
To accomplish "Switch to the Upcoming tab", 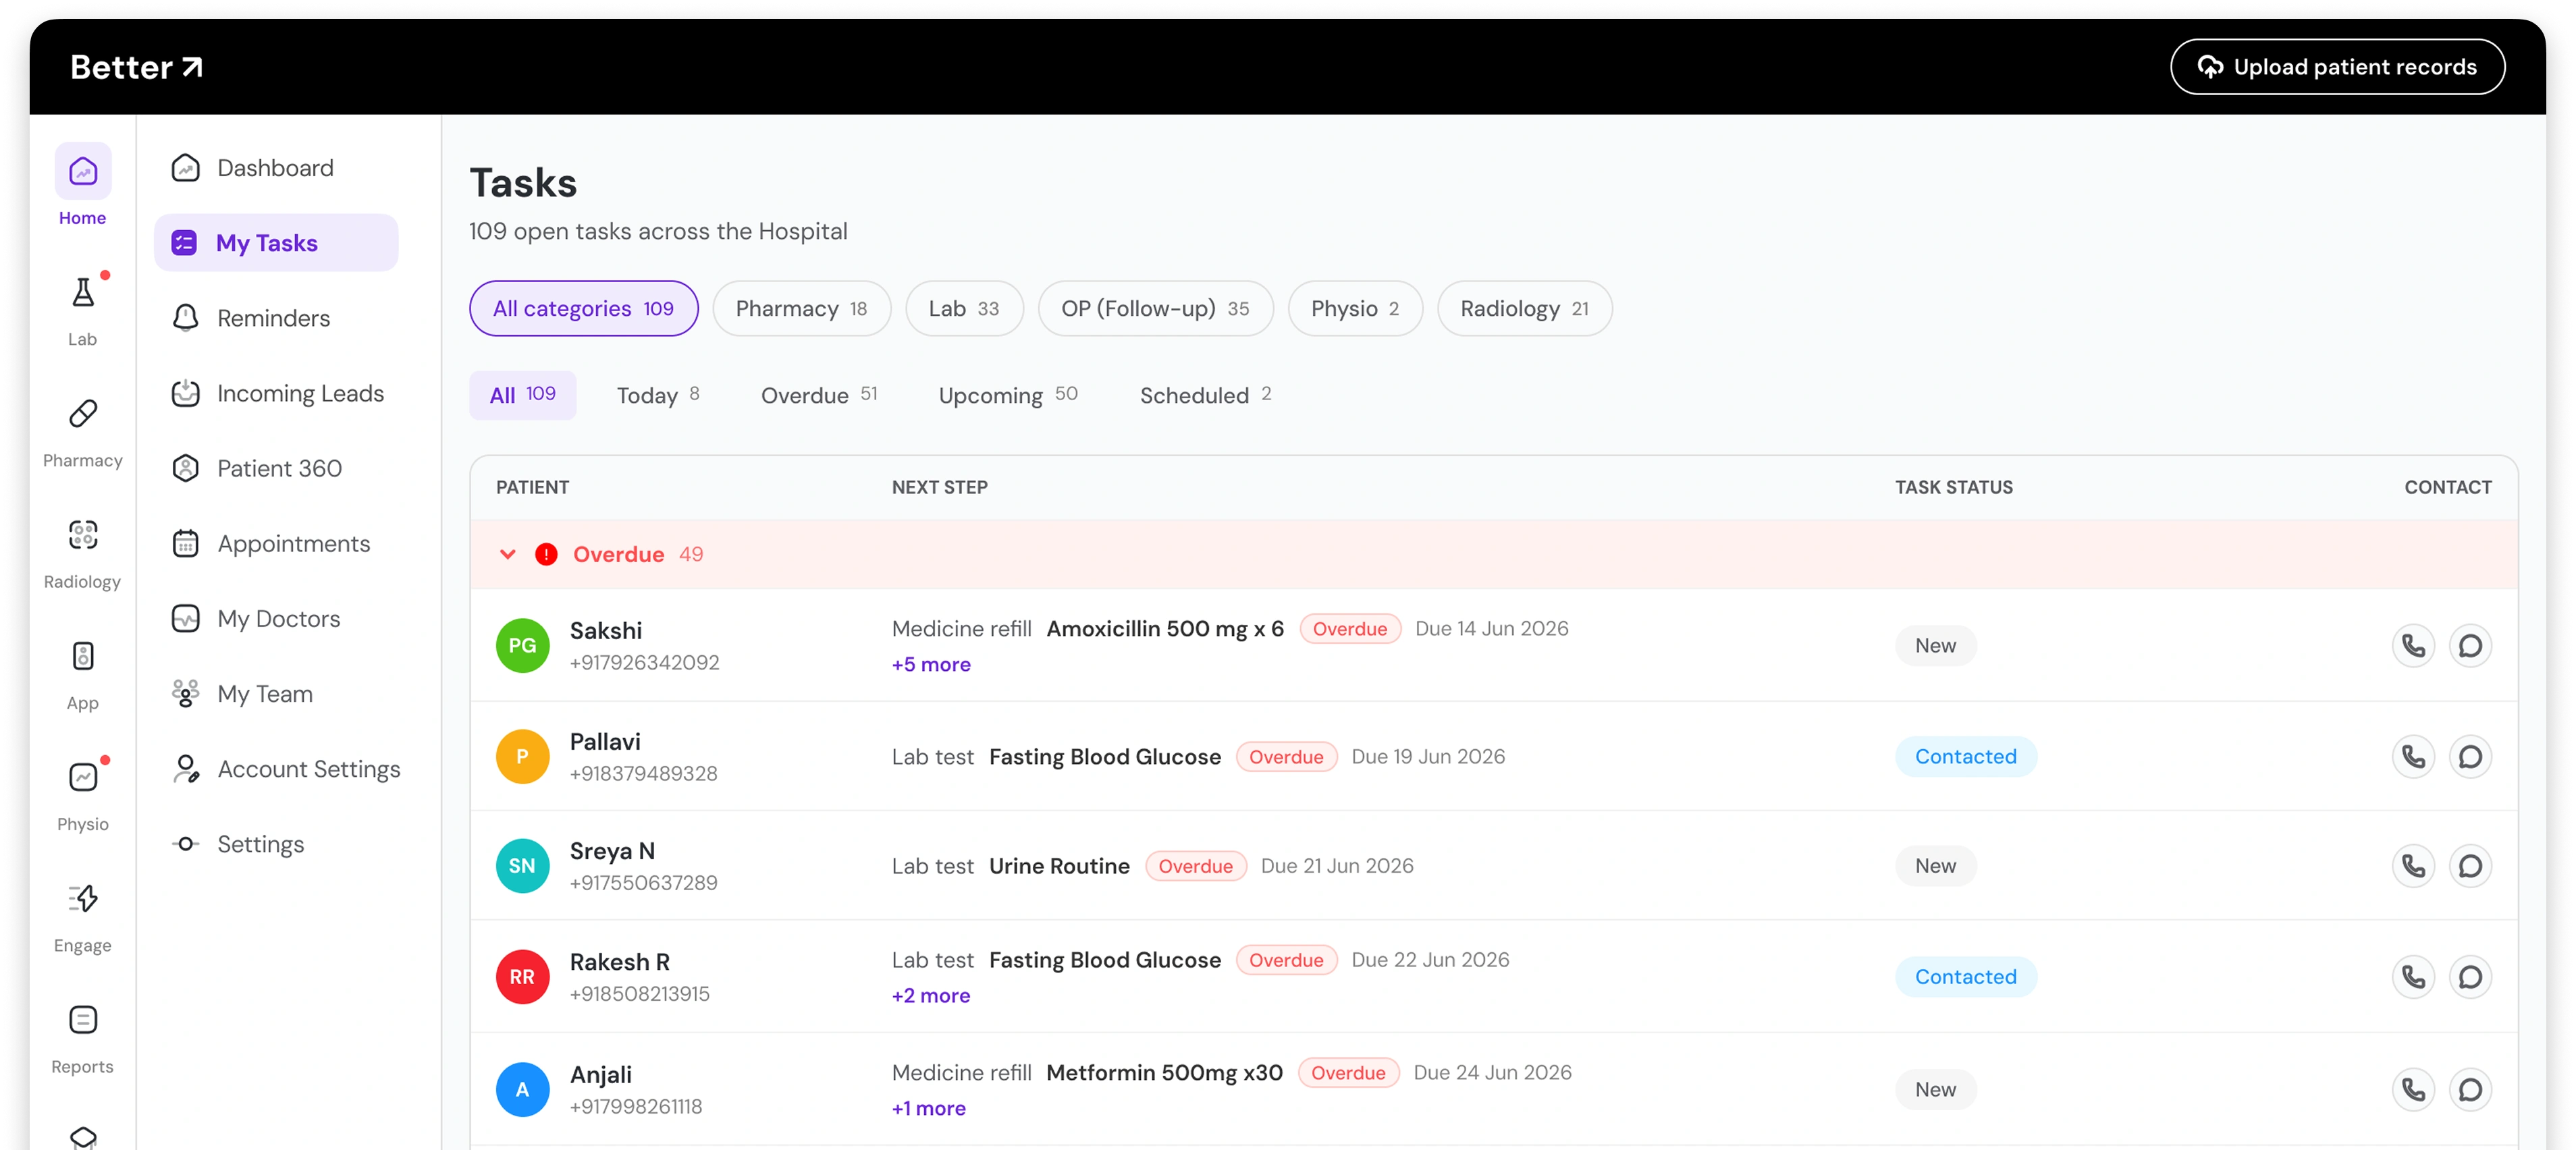I will [1008, 395].
